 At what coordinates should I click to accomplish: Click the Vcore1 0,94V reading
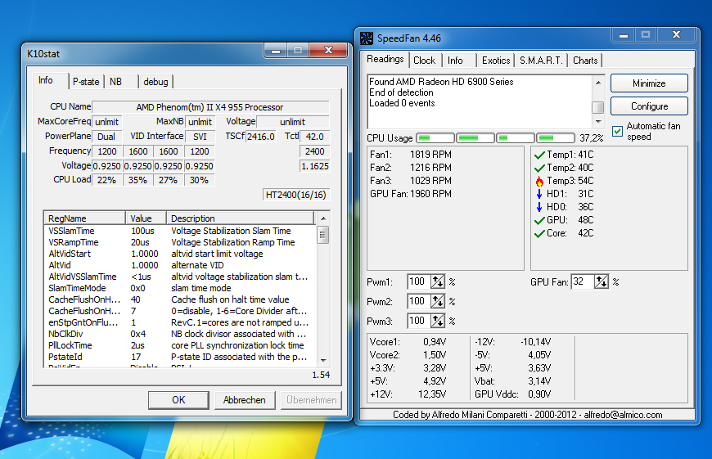tap(408, 342)
